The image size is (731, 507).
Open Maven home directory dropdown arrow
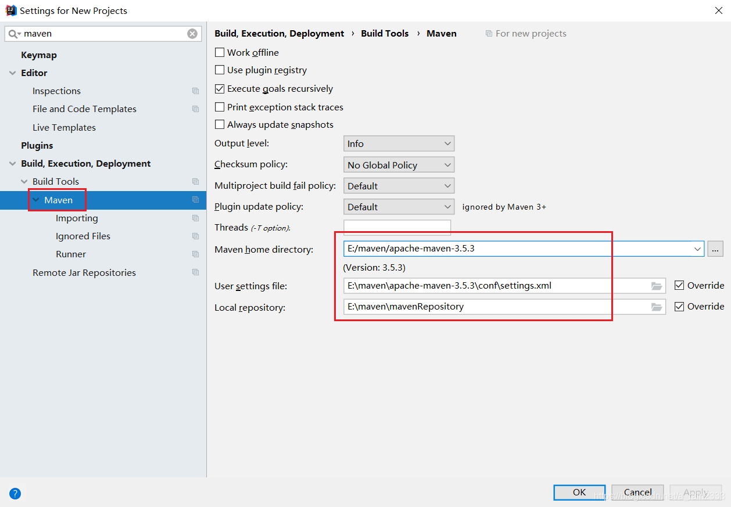pyautogui.click(x=697, y=249)
